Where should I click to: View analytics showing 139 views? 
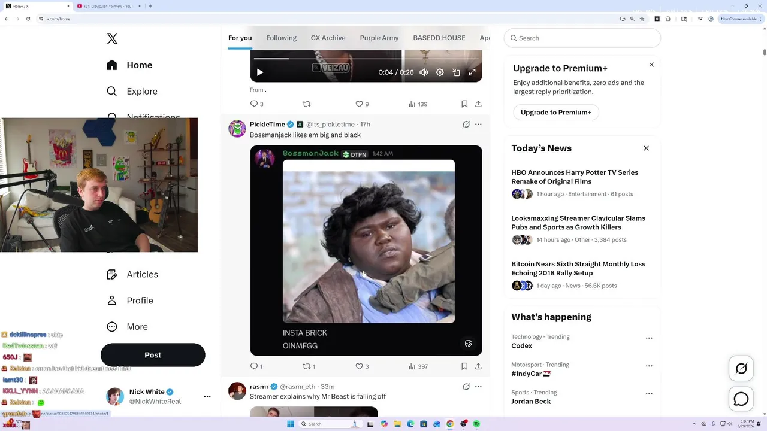[x=418, y=104]
